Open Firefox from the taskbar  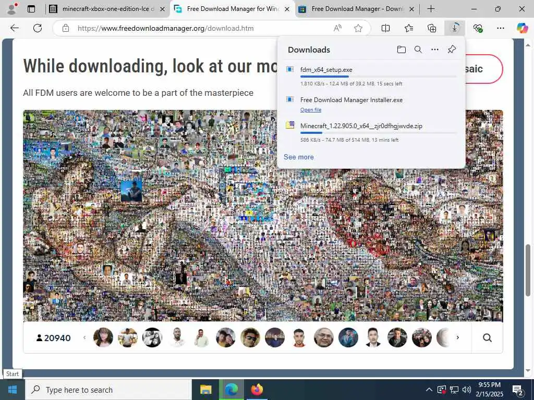[257, 390]
